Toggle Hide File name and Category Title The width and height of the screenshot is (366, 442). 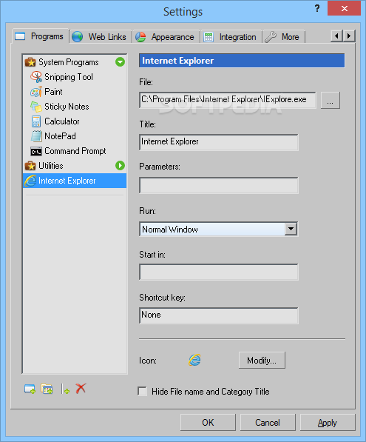point(143,392)
